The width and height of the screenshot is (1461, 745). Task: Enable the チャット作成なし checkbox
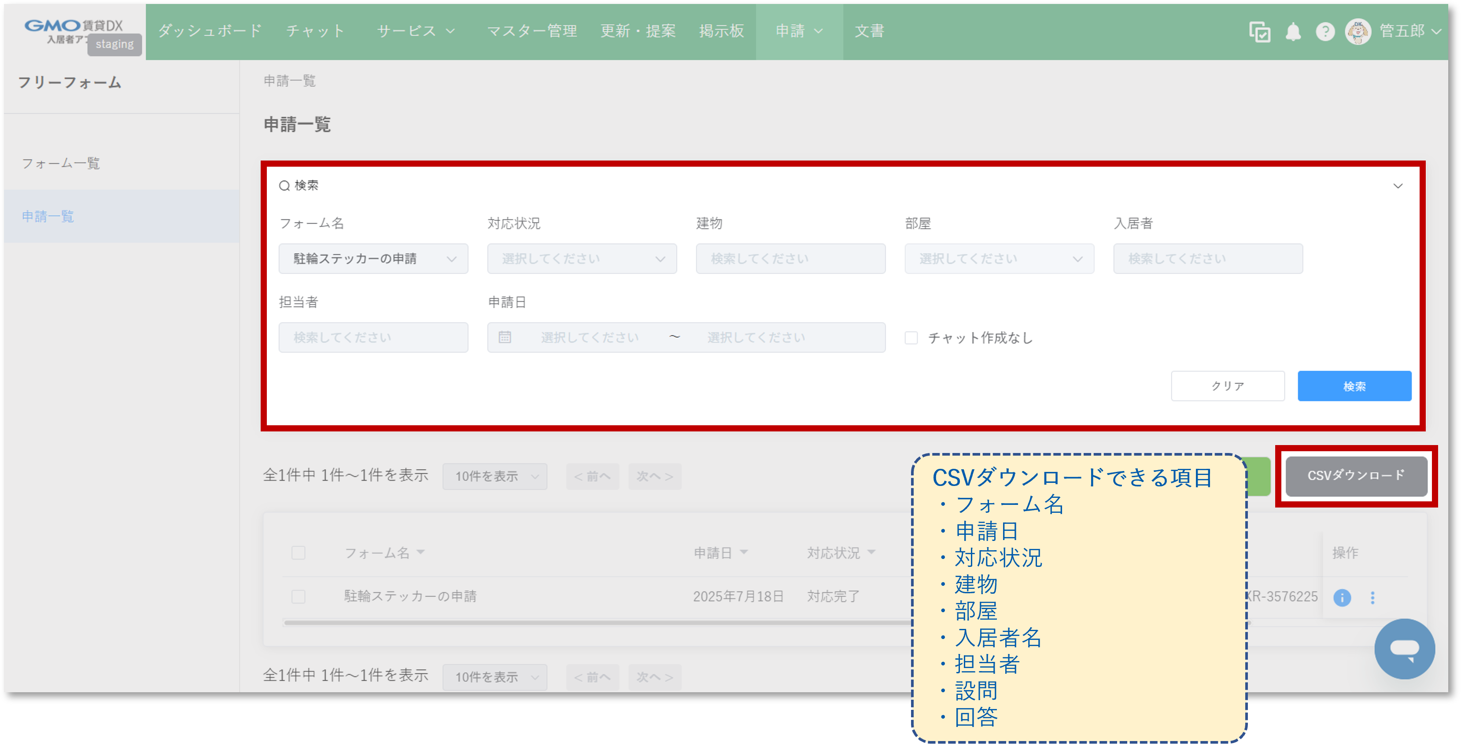point(911,338)
